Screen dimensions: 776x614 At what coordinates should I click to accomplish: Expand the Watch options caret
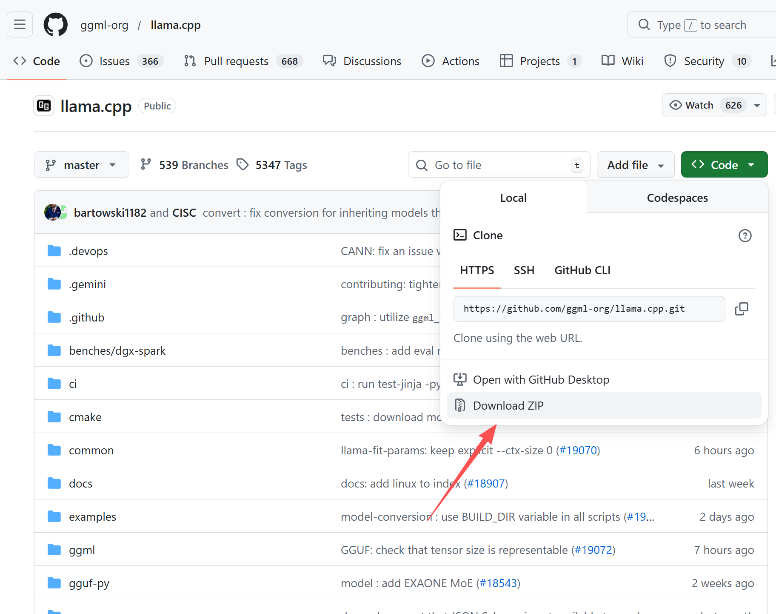pyautogui.click(x=757, y=105)
